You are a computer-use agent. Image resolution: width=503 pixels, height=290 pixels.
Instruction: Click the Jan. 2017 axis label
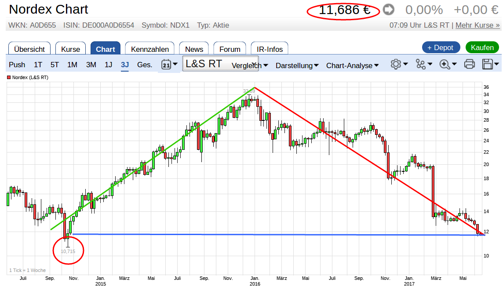[409, 281]
